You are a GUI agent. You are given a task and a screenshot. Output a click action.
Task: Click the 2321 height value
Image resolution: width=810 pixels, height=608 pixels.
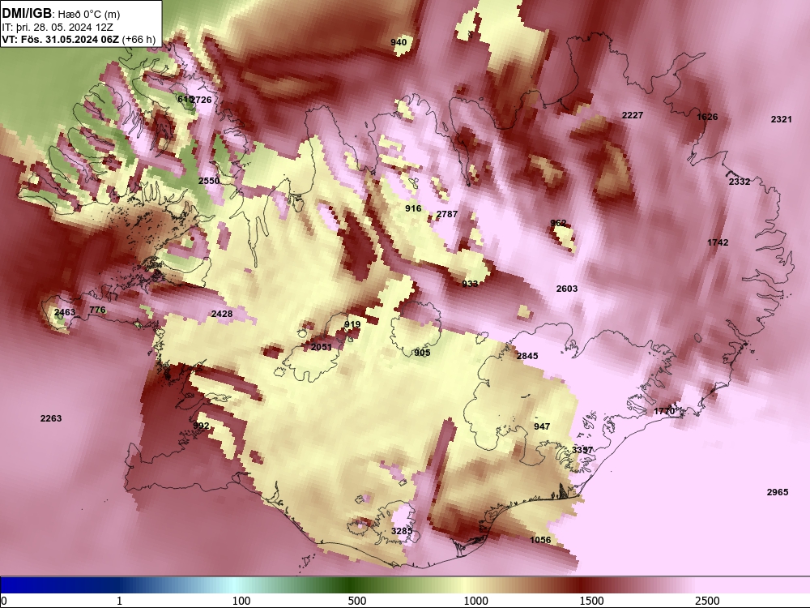click(x=781, y=119)
